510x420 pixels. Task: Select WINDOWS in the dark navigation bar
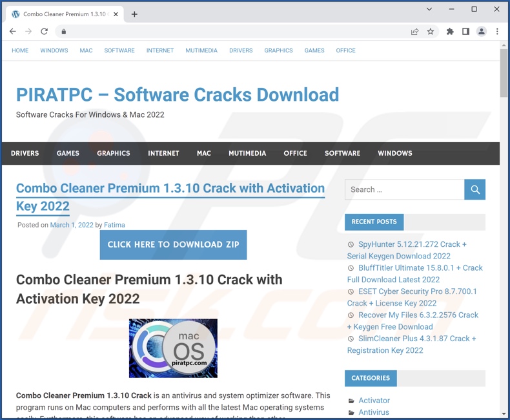coord(395,153)
